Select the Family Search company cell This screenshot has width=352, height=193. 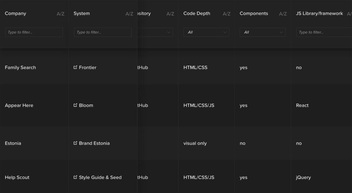pyautogui.click(x=20, y=68)
